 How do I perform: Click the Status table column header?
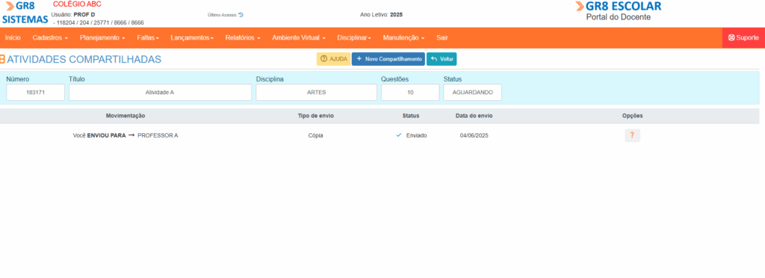click(x=411, y=116)
